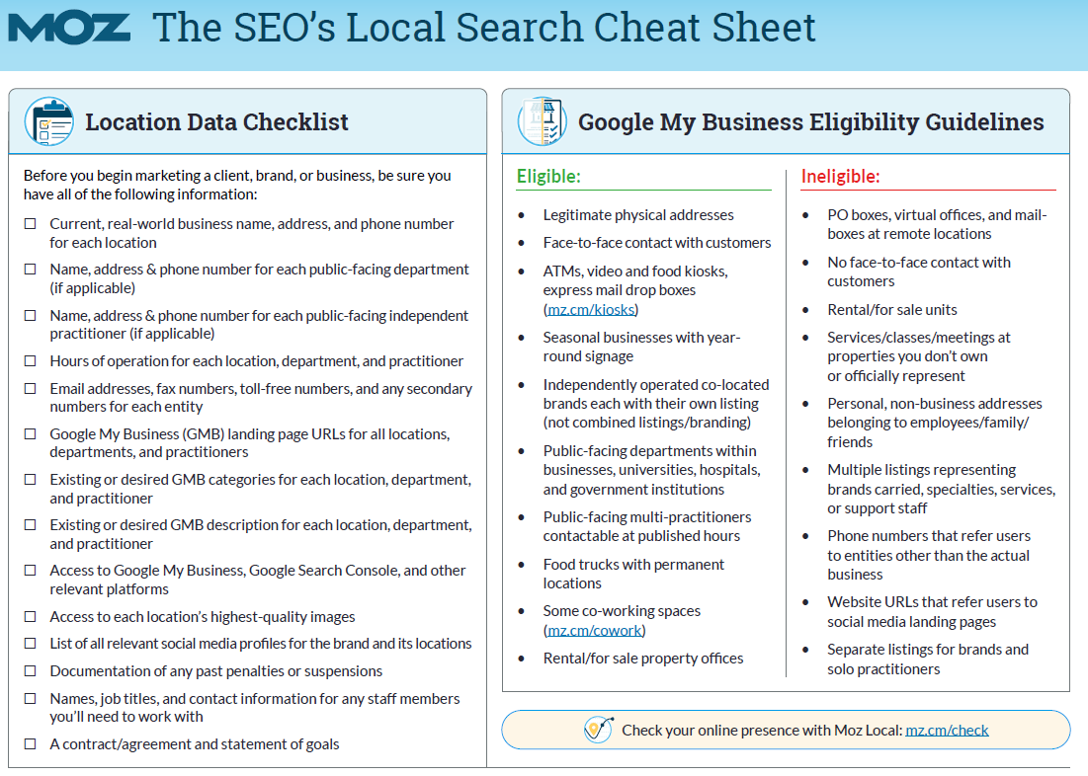Click the page title The SEO's Local Search Cheat Sheet
This screenshot has height=776, width=1088.
coord(483,28)
